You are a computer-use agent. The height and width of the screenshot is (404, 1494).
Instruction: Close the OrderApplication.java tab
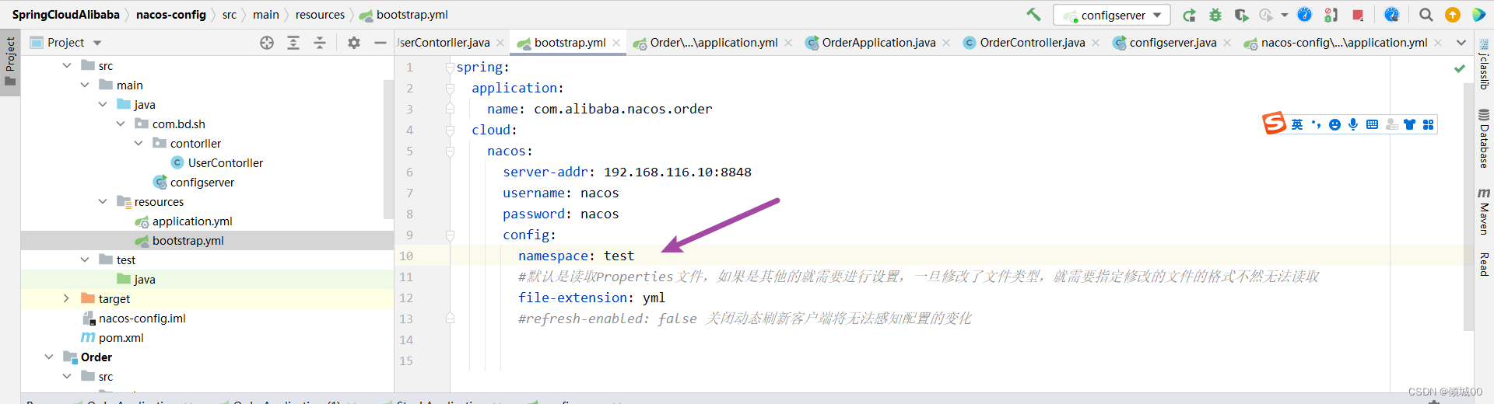point(946,43)
